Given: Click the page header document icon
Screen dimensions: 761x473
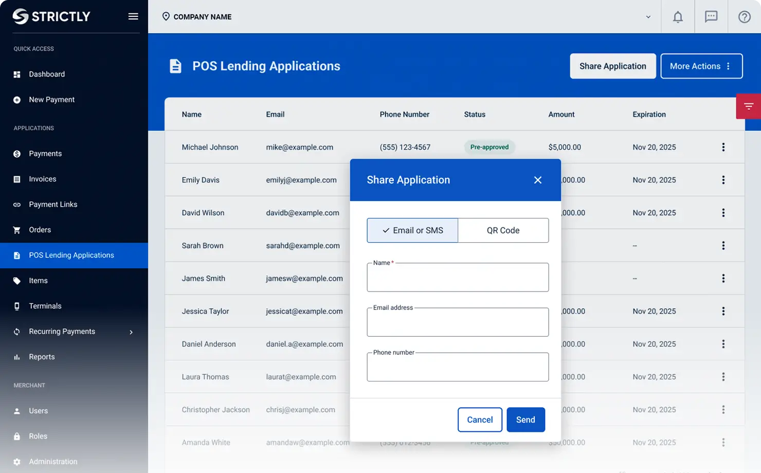Looking at the screenshot, I should click(176, 66).
